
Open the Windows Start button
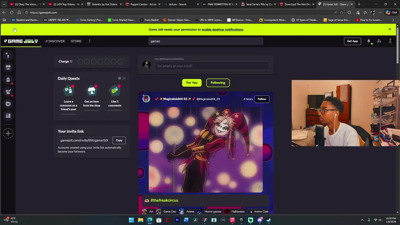tap(131, 220)
